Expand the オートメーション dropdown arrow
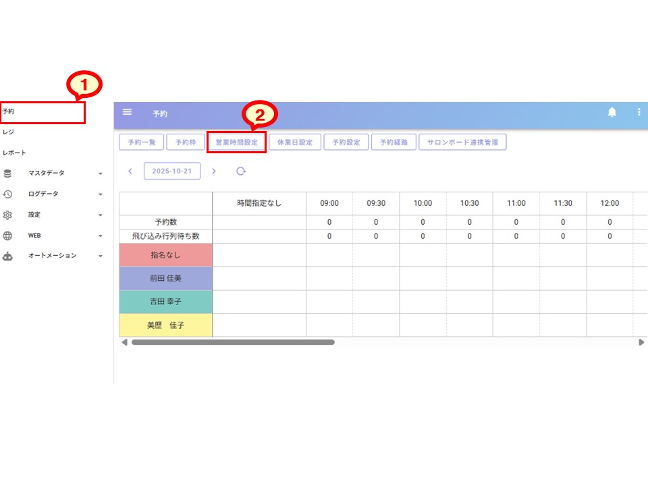 click(x=101, y=257)
